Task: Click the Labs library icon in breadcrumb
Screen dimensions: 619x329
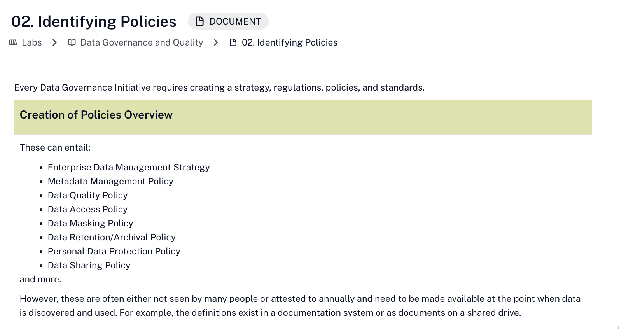Action: pos(13,42)
